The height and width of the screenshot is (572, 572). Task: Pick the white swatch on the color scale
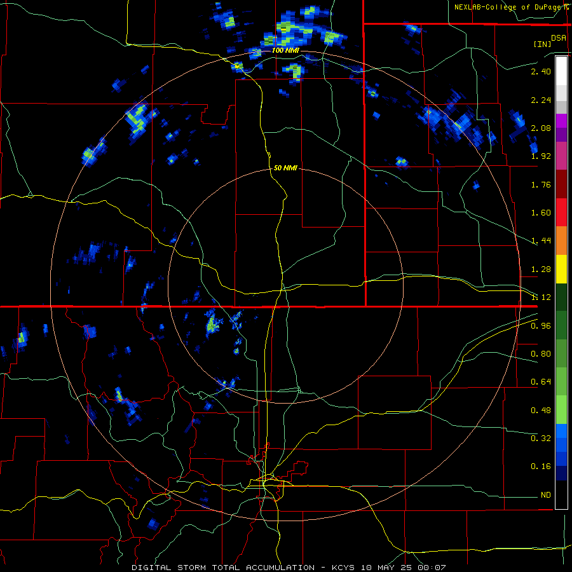click(x=561, y=71)
